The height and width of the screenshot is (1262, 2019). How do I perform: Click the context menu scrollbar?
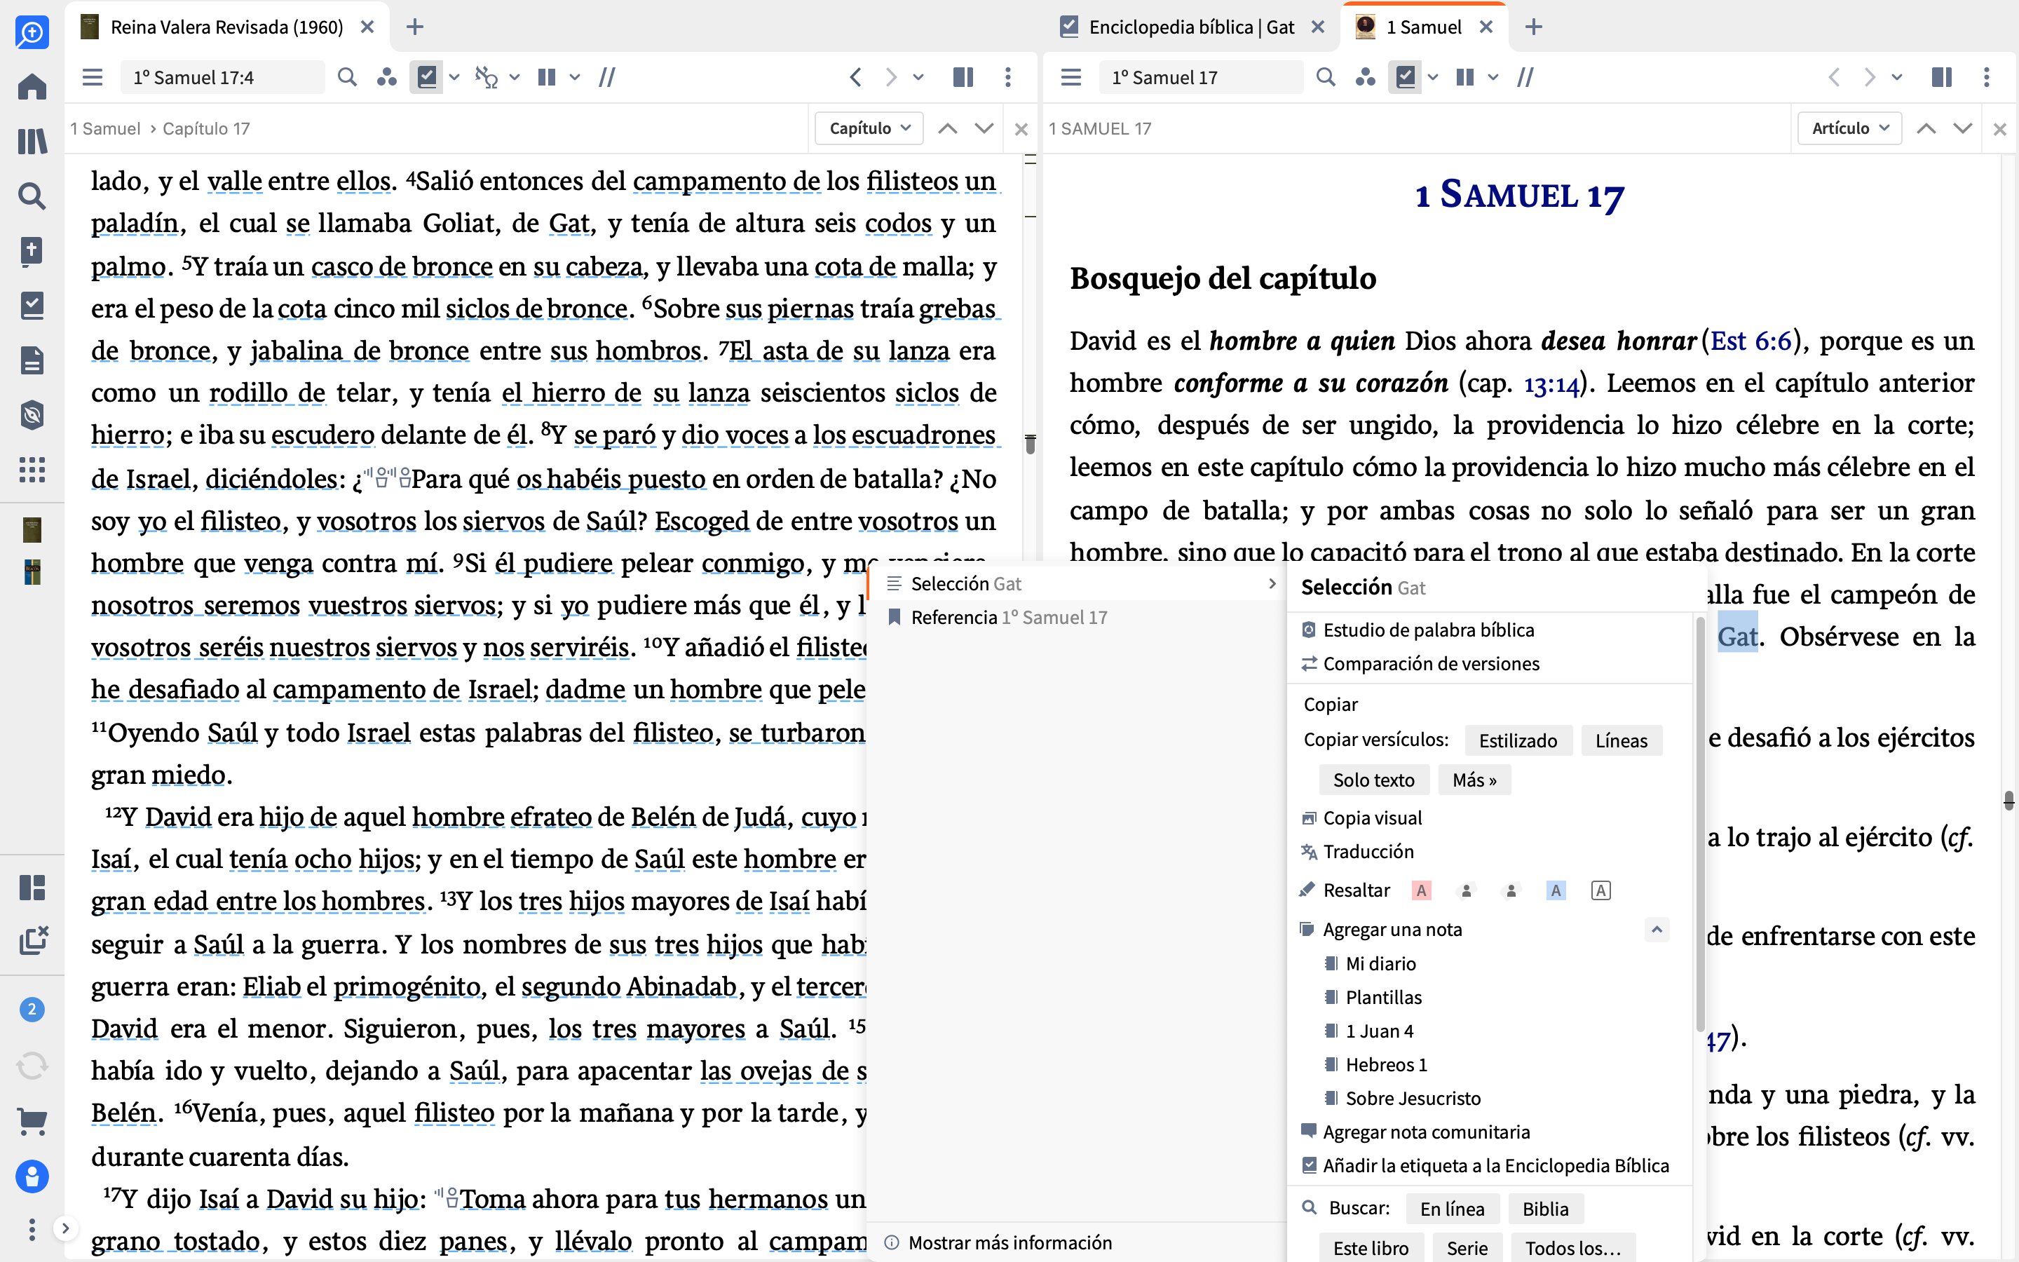pyautogui.click(x=1699, y=824)
